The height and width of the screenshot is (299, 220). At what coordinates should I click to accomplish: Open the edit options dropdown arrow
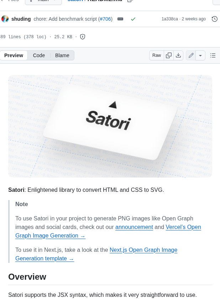[200, 55]
